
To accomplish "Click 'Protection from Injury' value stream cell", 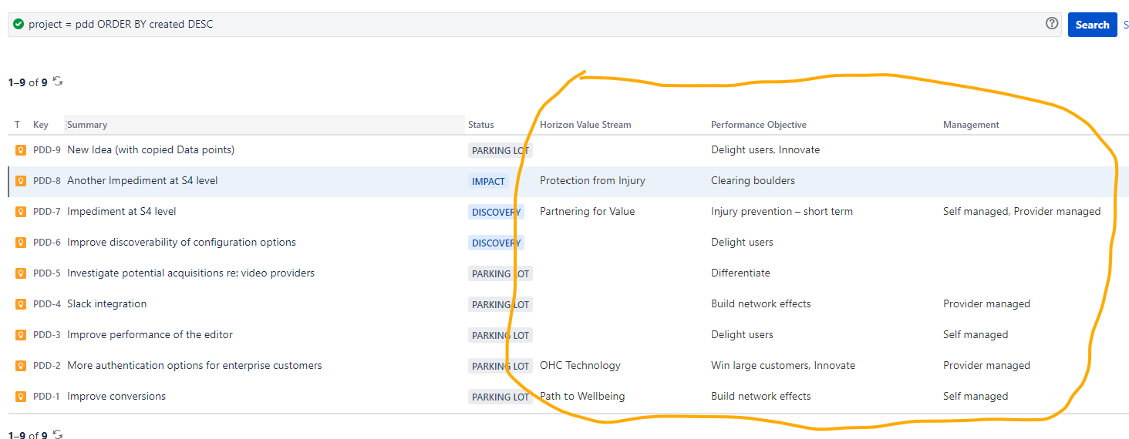I will pos(592,181).
